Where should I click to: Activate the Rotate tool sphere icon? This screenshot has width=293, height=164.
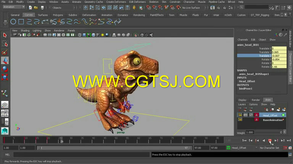[5, 69]
